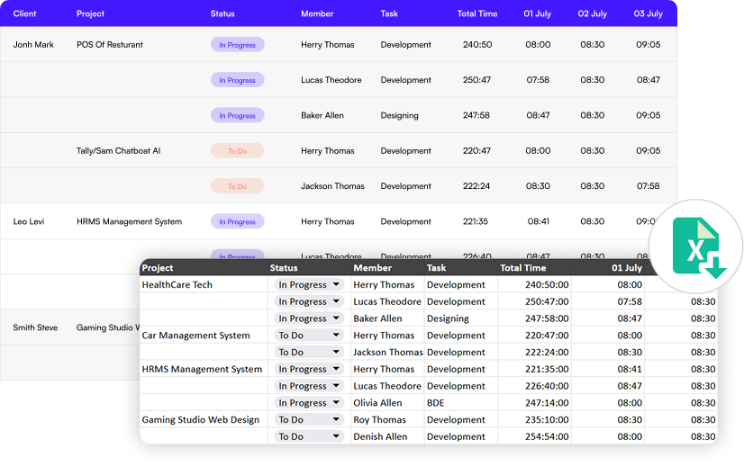This screenshot has height=466, width=744.
Task: Click the Client column header
Action: pos(24,13)
